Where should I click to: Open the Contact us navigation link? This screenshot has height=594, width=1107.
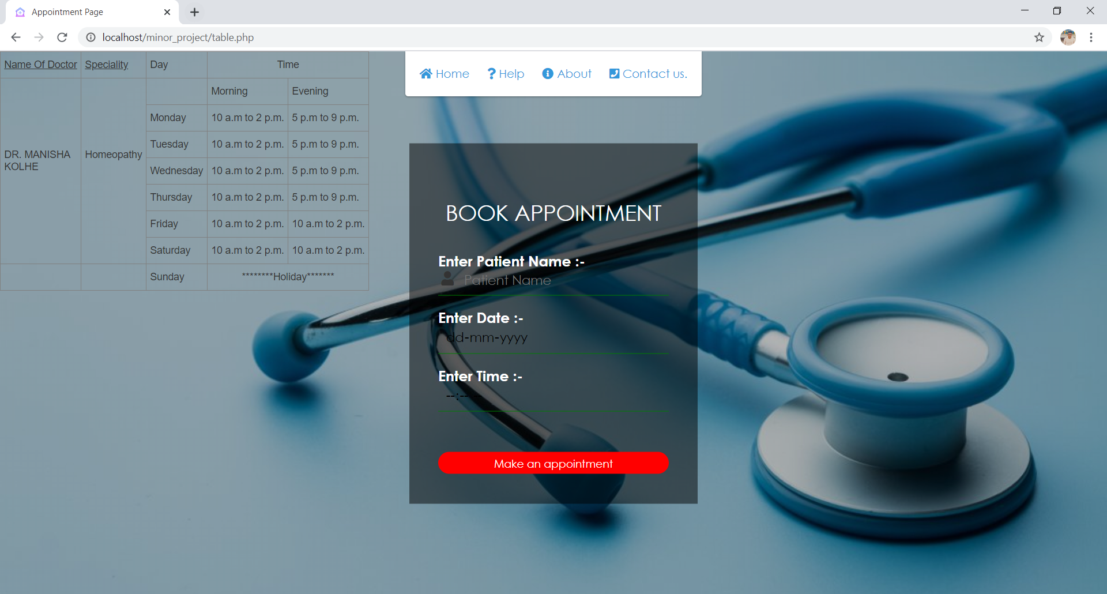click(648, 74)
